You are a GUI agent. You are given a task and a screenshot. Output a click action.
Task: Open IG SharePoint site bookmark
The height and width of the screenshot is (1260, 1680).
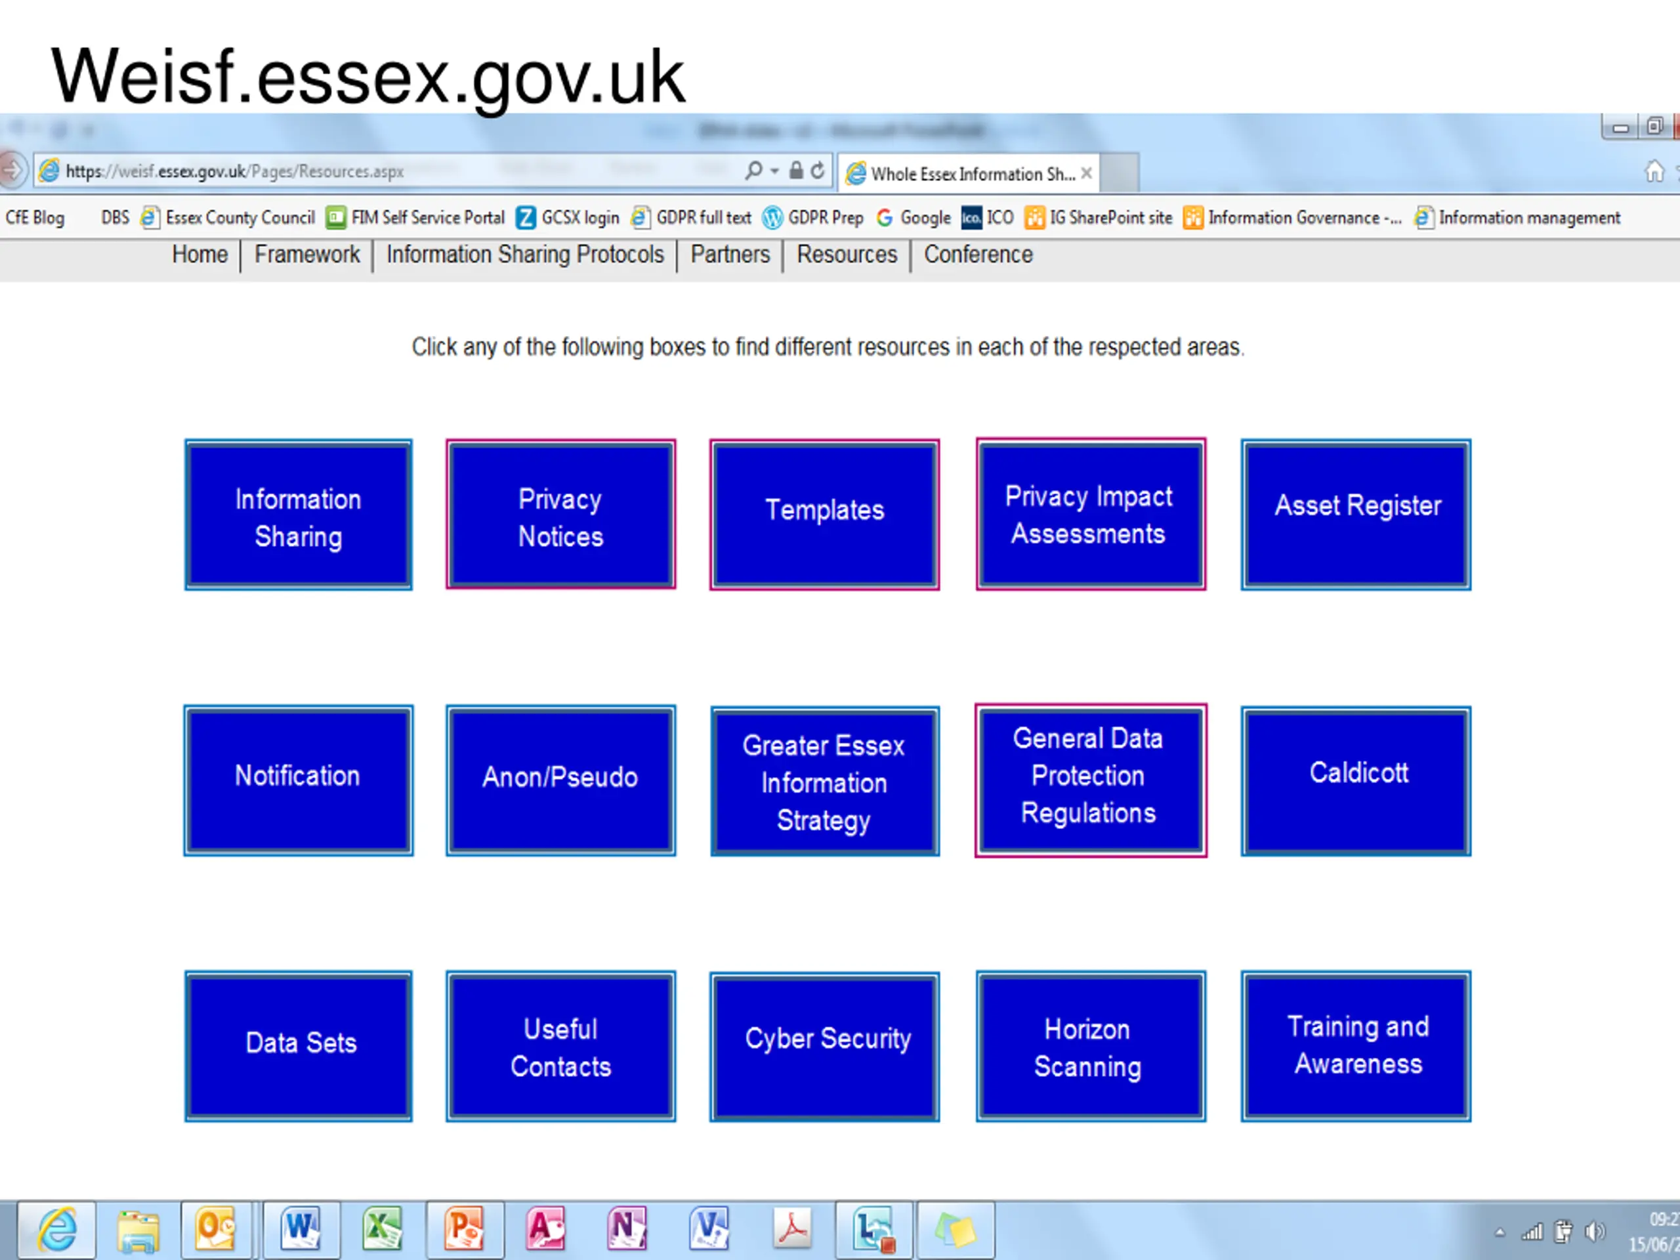pyautogui.click(x=1098, y=218)
